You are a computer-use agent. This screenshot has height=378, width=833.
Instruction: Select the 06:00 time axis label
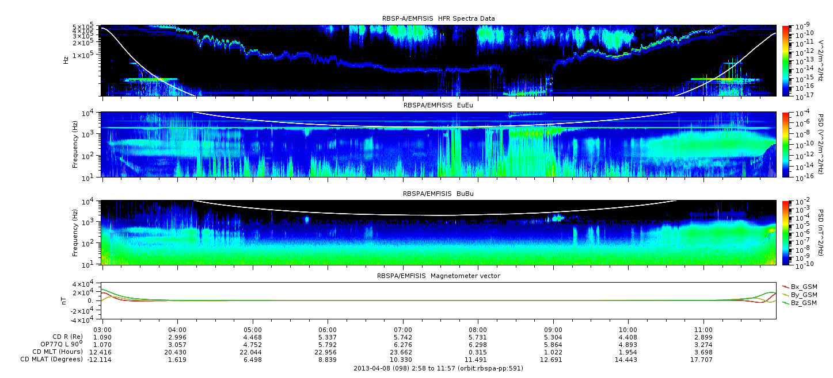[328, 330]
